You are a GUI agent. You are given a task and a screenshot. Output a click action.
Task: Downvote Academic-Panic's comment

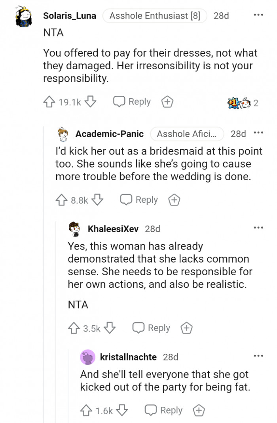click(97, 200)
